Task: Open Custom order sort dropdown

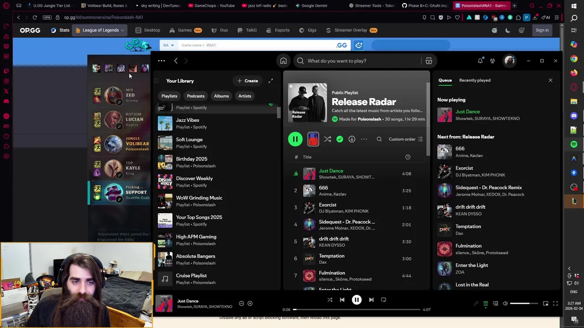Action: (x=406, y=139)
